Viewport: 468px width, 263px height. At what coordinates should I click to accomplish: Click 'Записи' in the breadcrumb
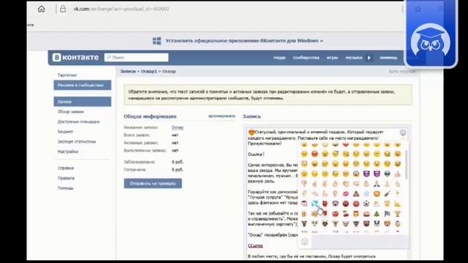click(128, 72)
